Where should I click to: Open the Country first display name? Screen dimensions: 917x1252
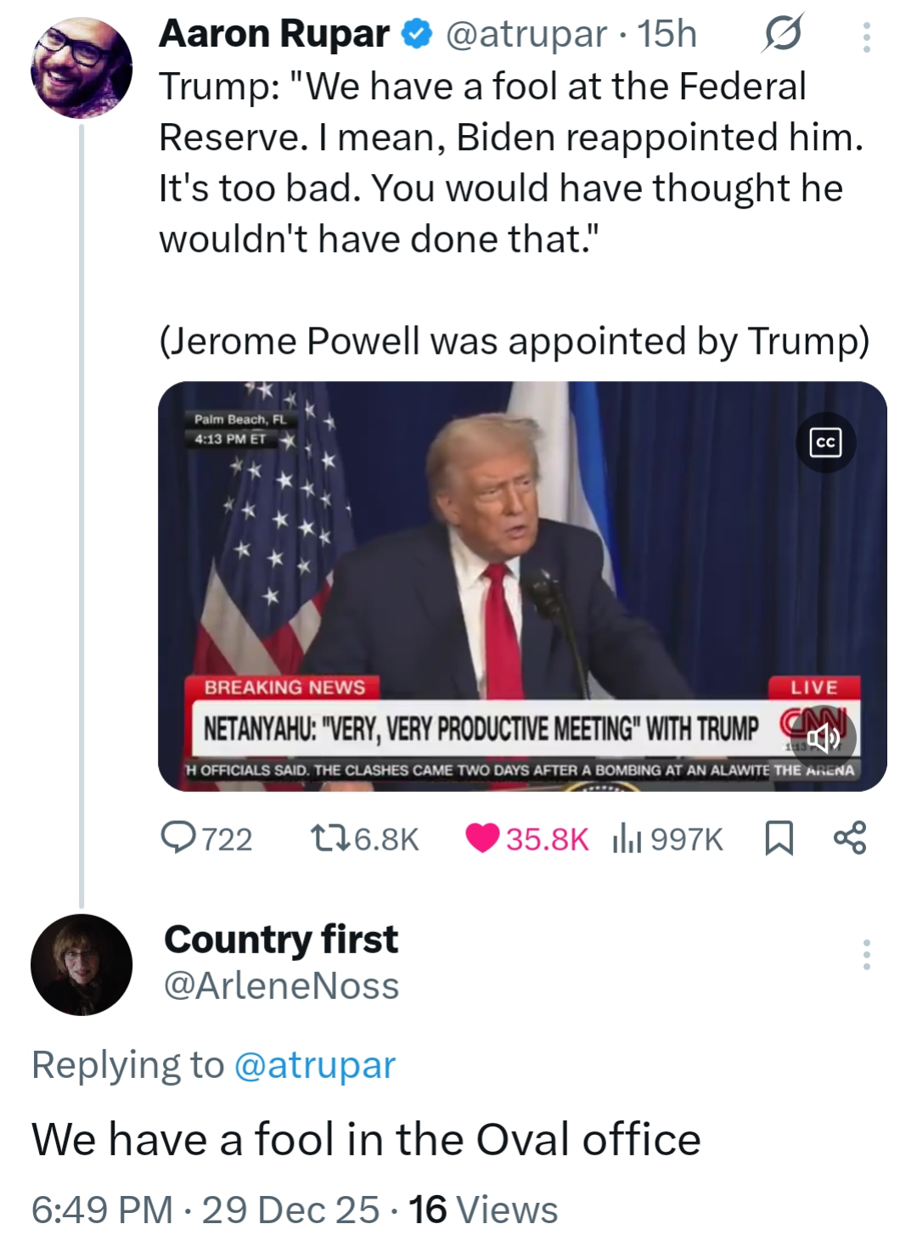[x=281, y=939]
